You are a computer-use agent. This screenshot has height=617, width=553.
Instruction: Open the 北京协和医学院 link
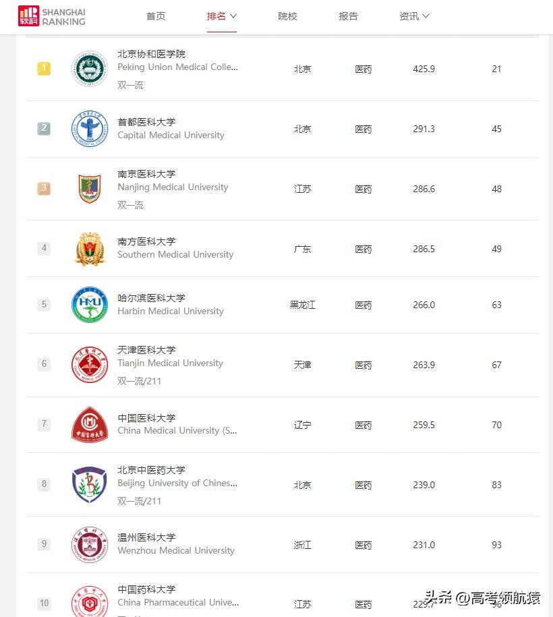(151, 54)
